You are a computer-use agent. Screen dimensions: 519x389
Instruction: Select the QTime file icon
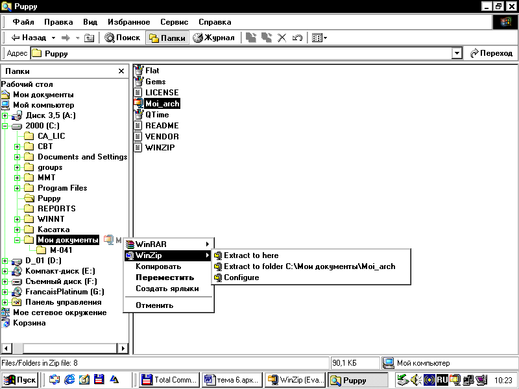tap(139, 115)
